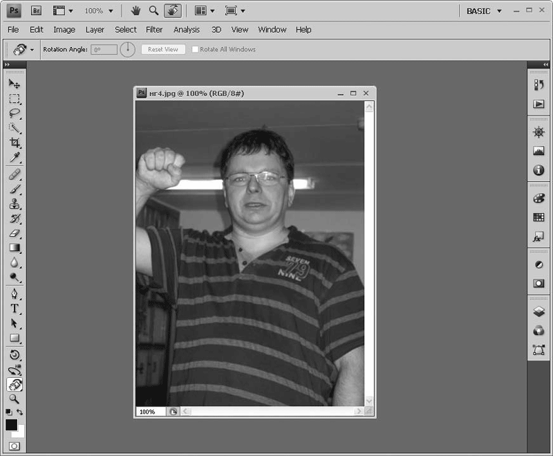Open the Info panel icon
Image resolution: width=553 pixels, height=456 pixels.
[x=538, y=170]
